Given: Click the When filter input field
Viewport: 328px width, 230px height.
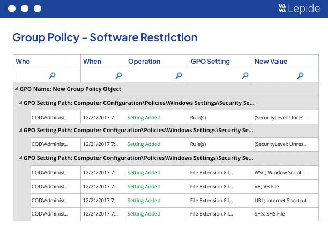Looking at the screenshot, I should (x=103, y=75).
